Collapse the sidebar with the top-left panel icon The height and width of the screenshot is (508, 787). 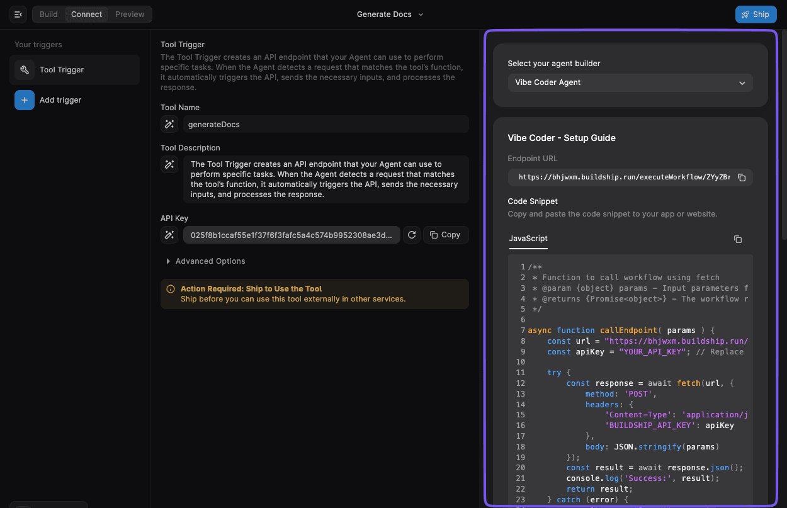tap(18, 14)
